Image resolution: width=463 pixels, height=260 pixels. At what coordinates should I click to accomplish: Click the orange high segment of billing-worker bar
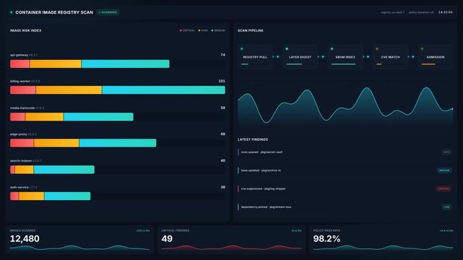[x=69, y=90]
